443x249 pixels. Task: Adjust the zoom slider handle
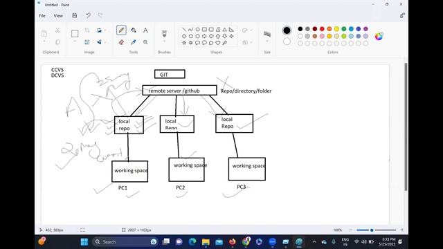coord(372,230)
